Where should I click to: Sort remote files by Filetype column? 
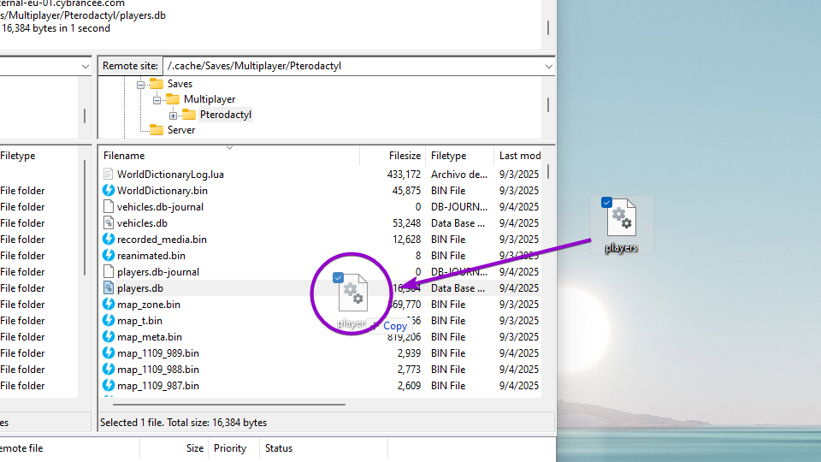(460, 156)
